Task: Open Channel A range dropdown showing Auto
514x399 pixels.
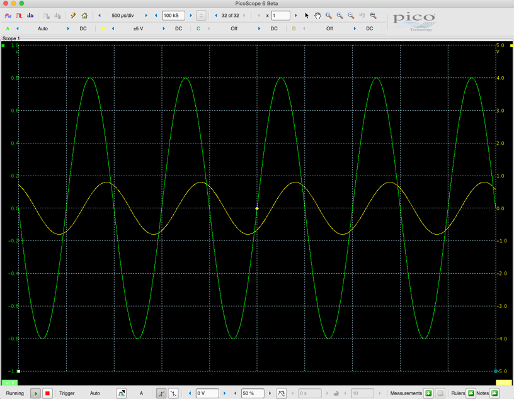Action: coord(43,28)
